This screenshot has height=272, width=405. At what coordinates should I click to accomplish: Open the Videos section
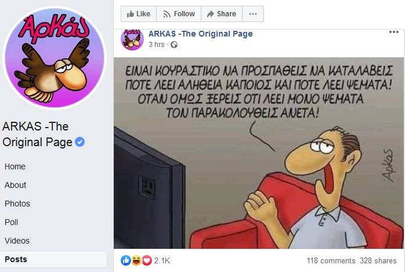[x=17, y=241]
